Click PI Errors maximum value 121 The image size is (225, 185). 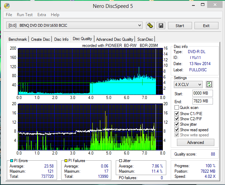[50, 171]
